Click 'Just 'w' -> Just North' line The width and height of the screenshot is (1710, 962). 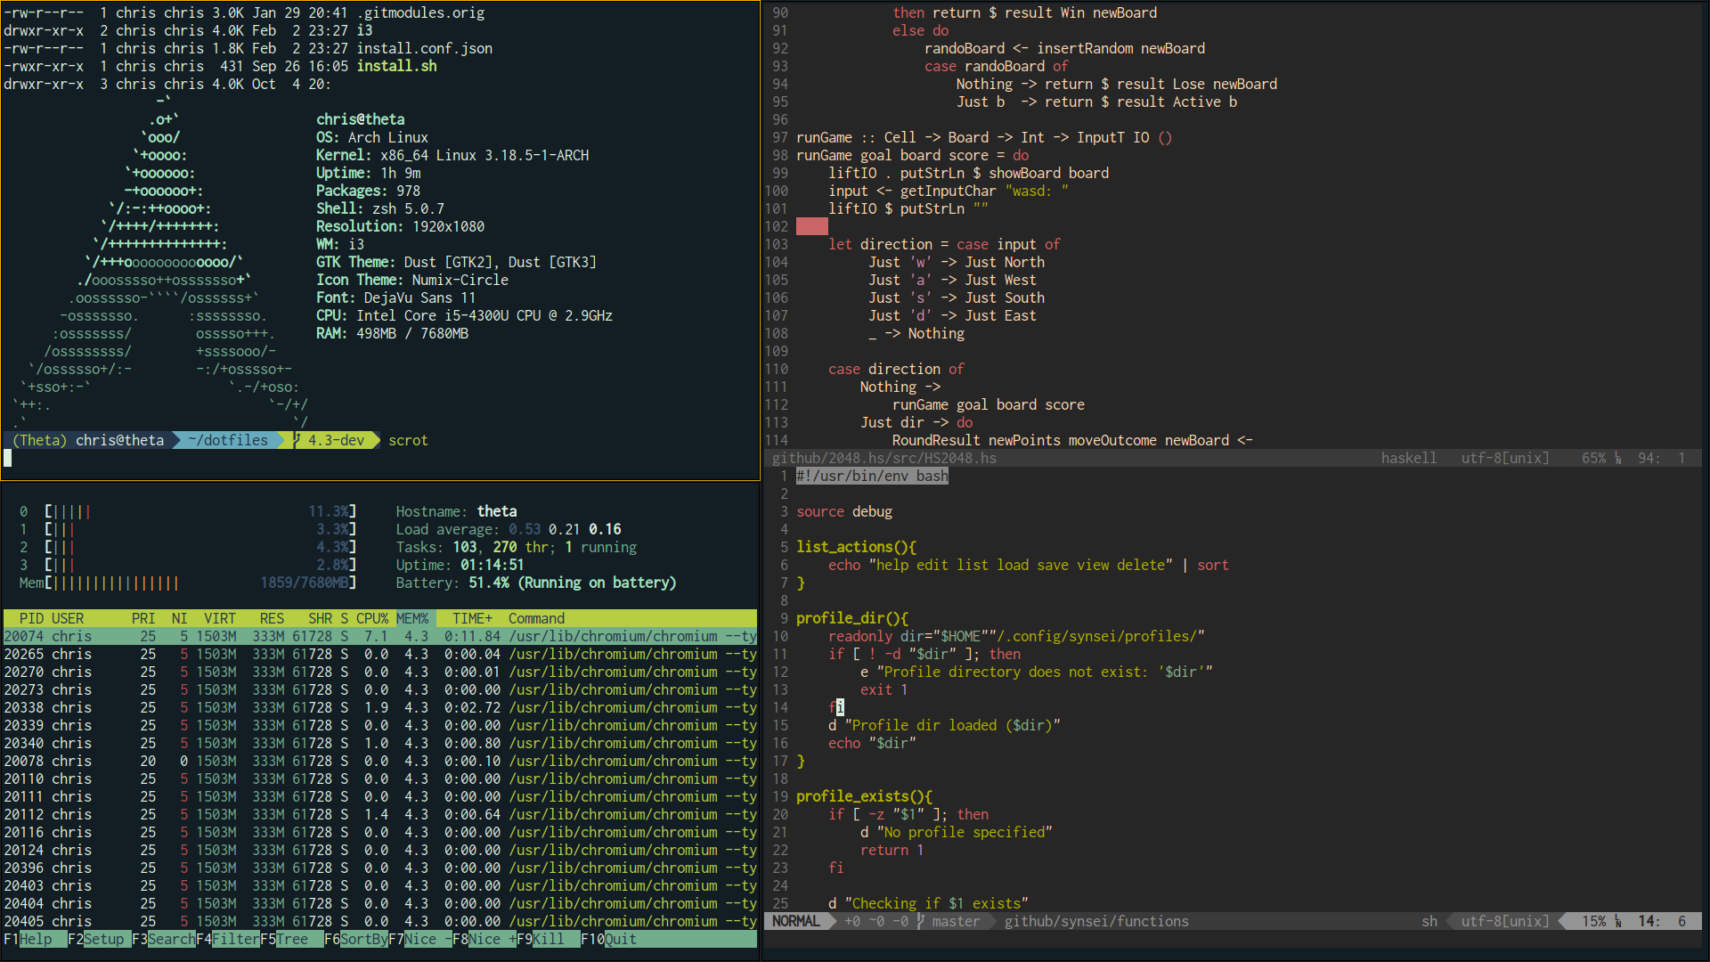click(x=957, y=262)
